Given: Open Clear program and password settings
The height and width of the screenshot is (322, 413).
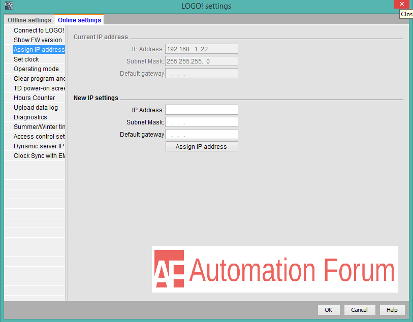Looking at the screenshot, I should (39, 78).
